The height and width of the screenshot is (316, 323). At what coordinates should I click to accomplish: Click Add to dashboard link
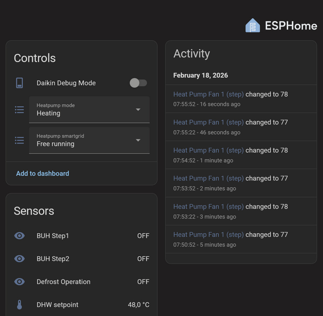point(42,174)
